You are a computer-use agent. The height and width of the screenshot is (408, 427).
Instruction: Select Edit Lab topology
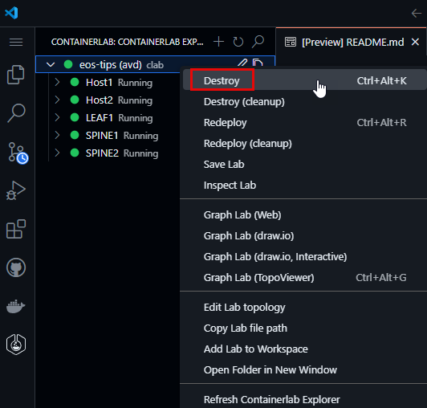coord(304,307)
